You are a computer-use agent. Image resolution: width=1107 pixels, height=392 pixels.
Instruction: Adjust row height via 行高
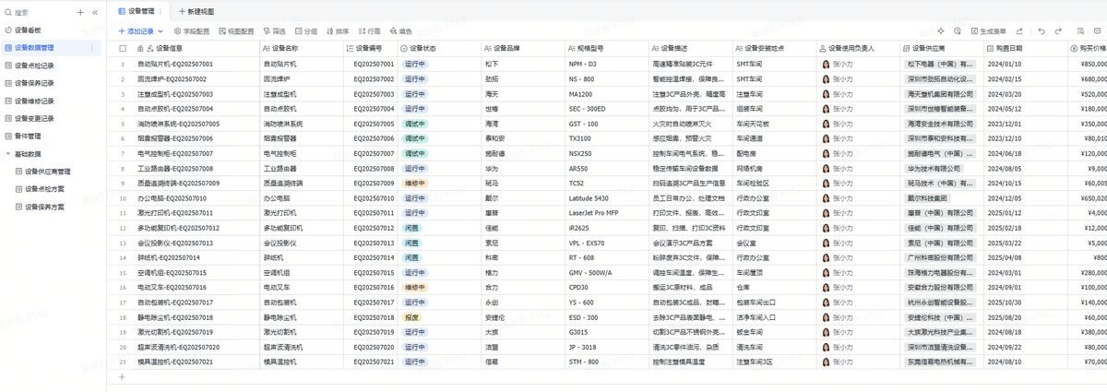click(369, 30)
